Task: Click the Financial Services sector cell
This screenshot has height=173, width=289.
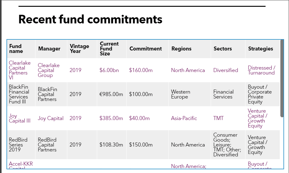Action: point(228,94)
